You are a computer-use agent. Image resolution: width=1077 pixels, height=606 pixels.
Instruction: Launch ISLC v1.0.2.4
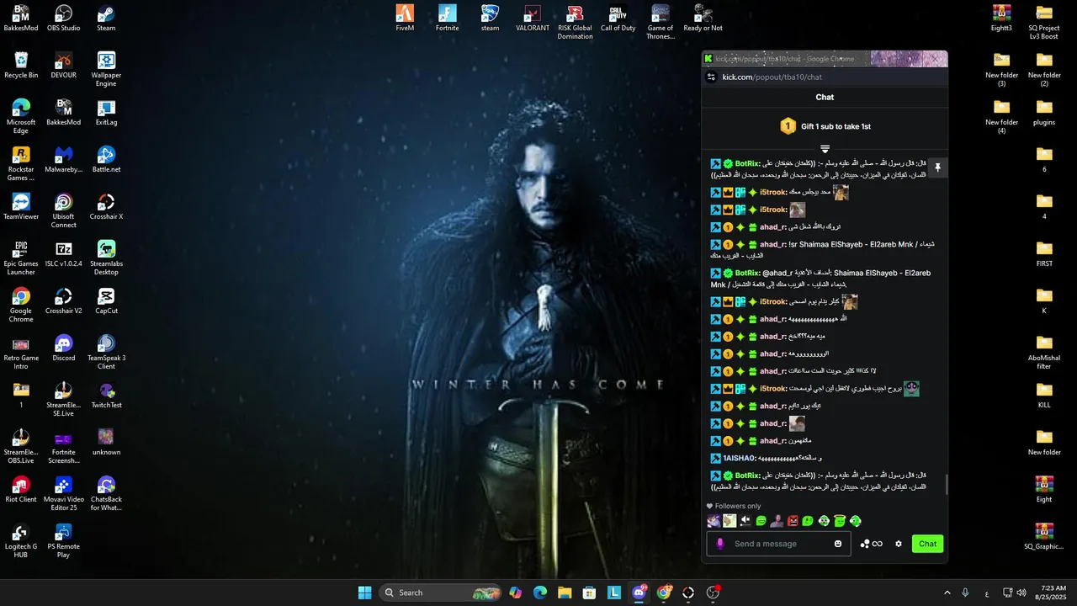tap(64, 254)
